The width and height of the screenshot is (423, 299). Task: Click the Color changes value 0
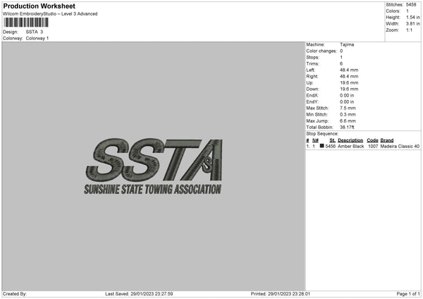coord(341,51)
